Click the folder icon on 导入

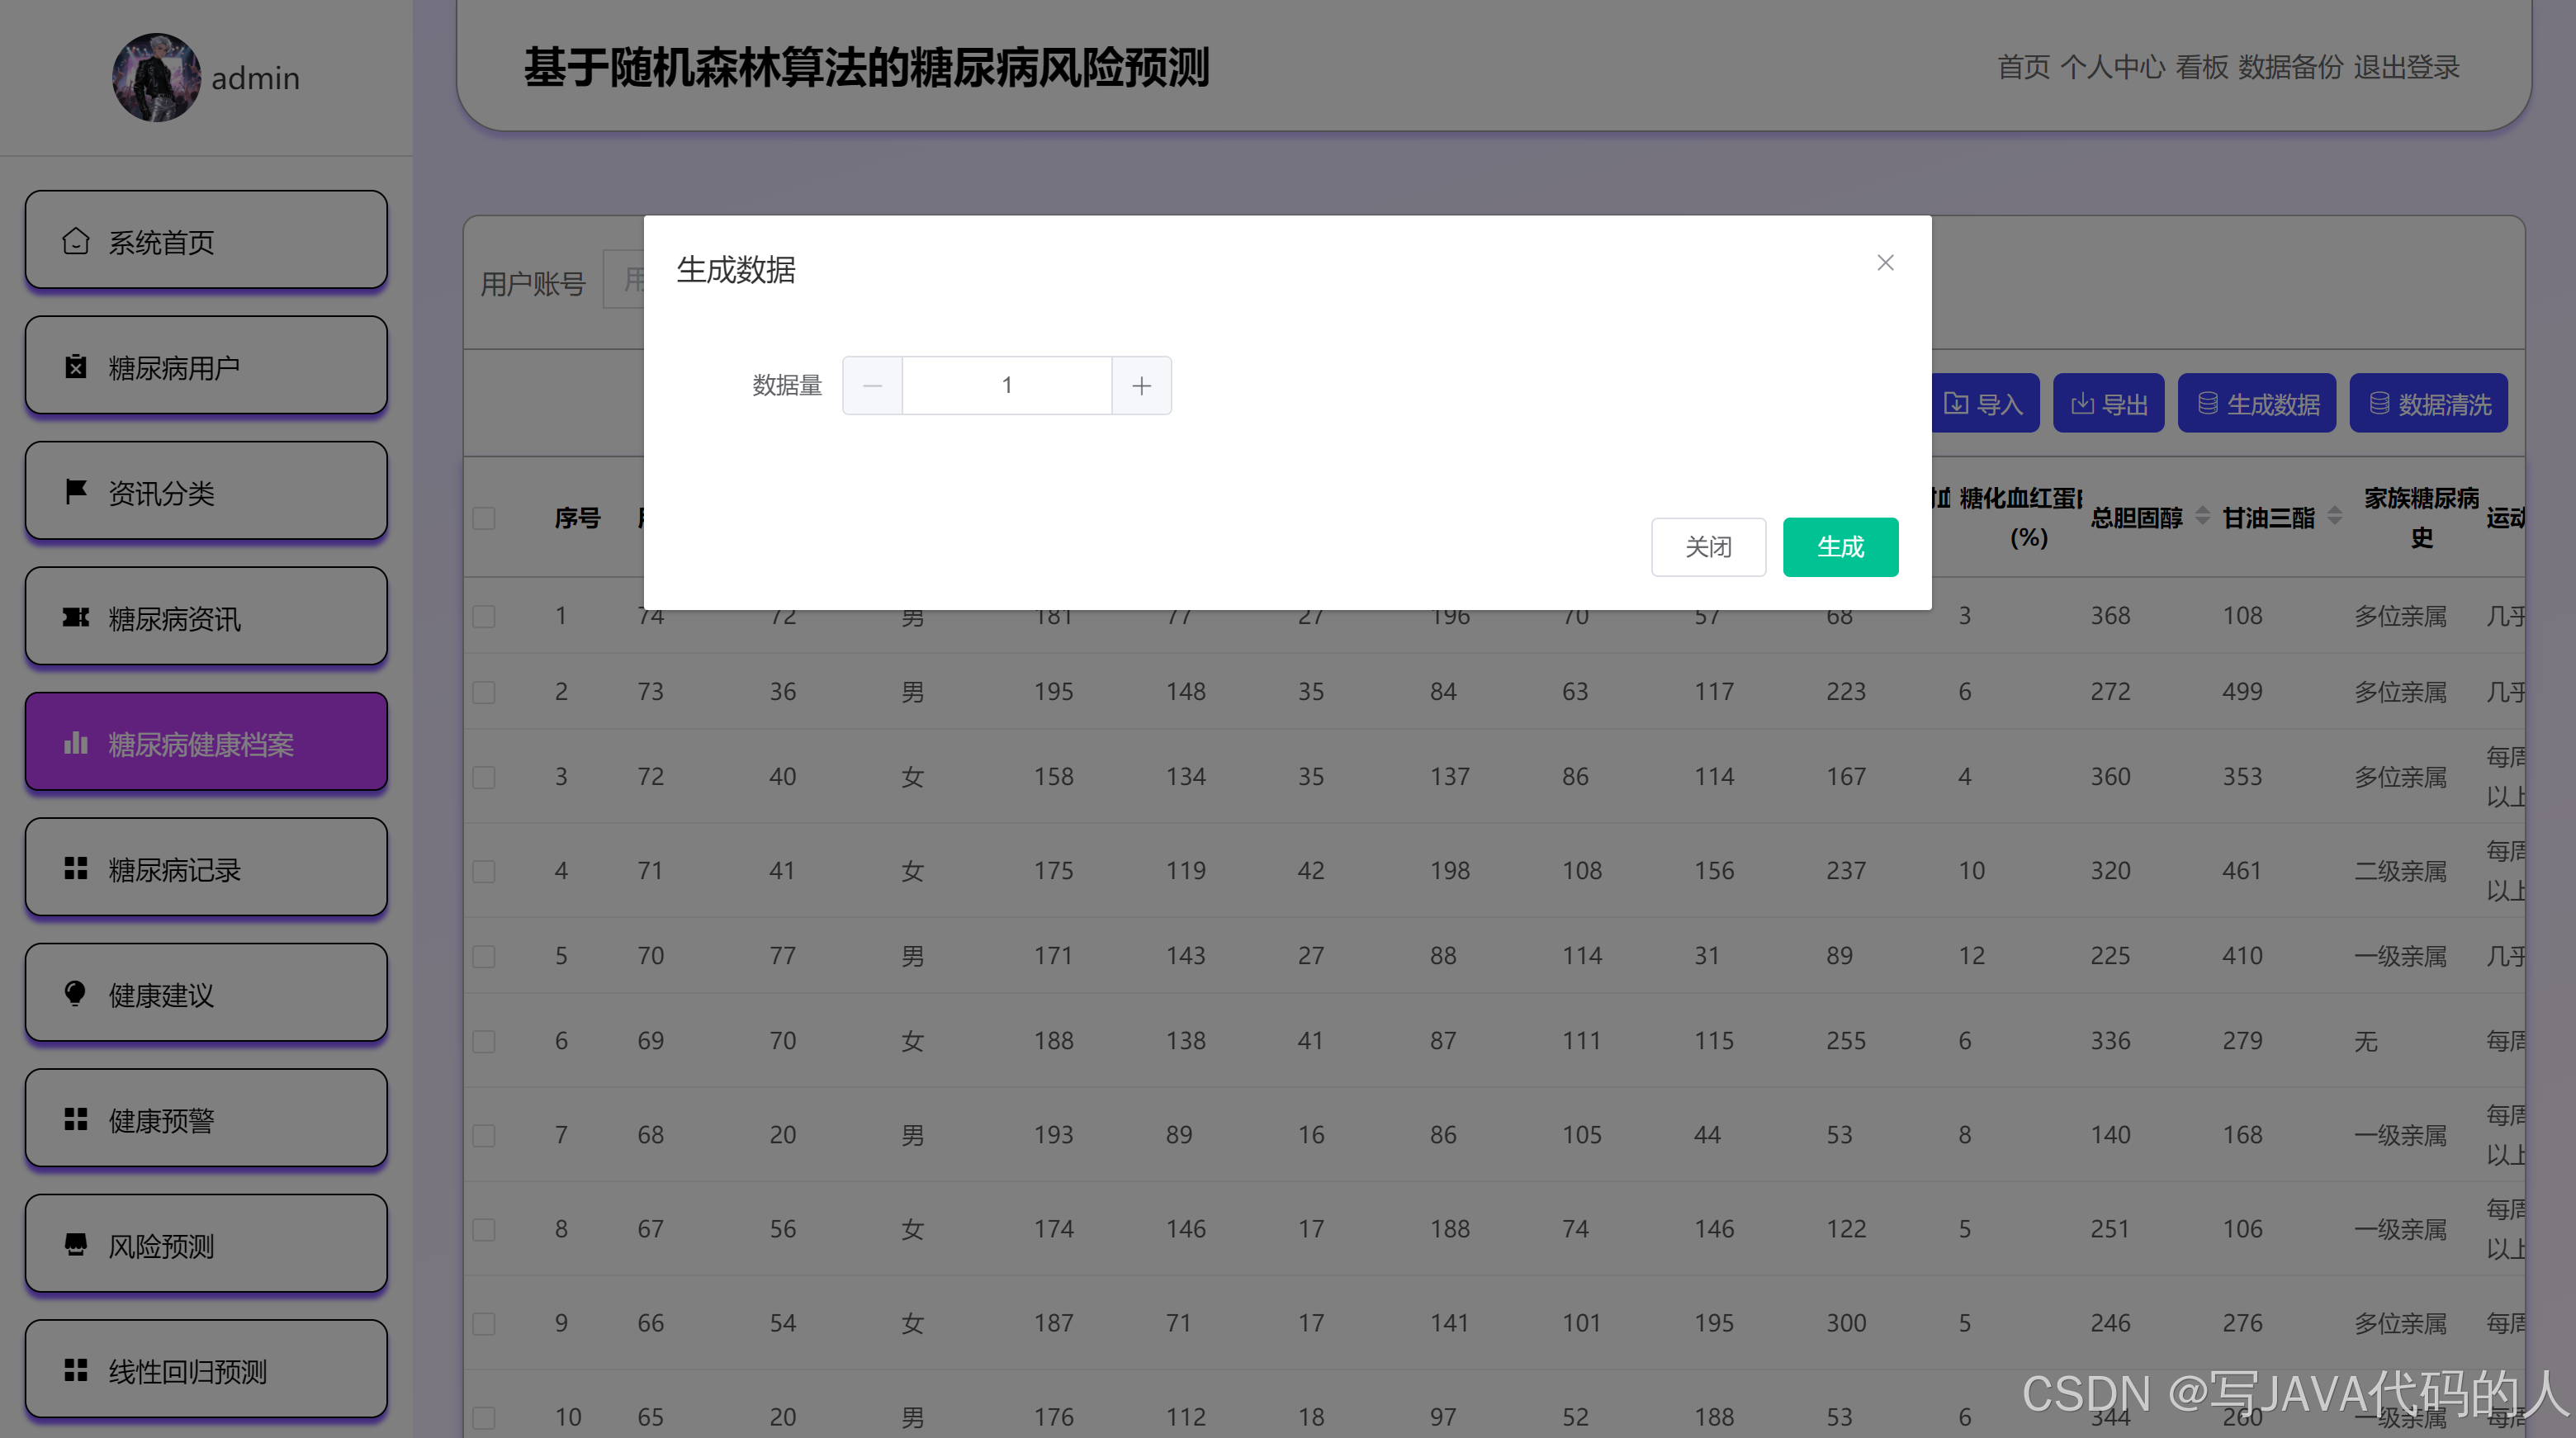click(1956, 403)
